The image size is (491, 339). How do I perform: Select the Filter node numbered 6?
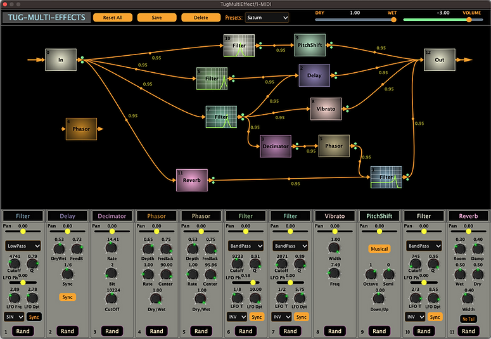coord(212,79)
